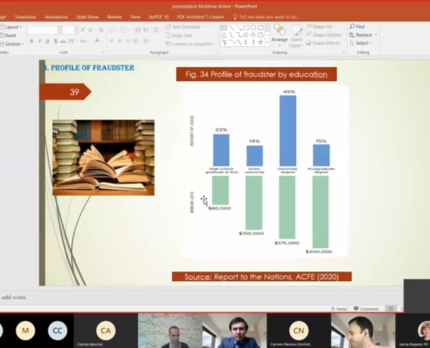Open the Layout dropdown
This screenshot has height=348, width=430.
[x=11, y=27]
